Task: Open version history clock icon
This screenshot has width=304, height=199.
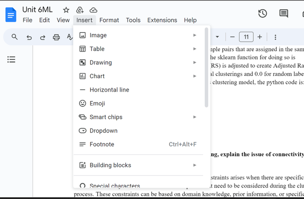Action: 263,13
